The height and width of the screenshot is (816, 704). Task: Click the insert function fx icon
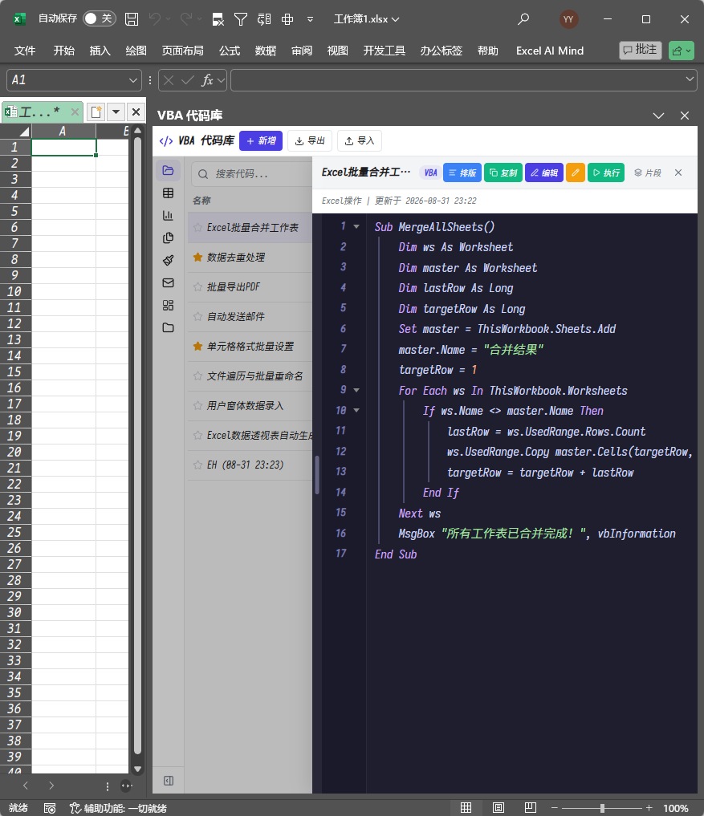click(207, 80)
